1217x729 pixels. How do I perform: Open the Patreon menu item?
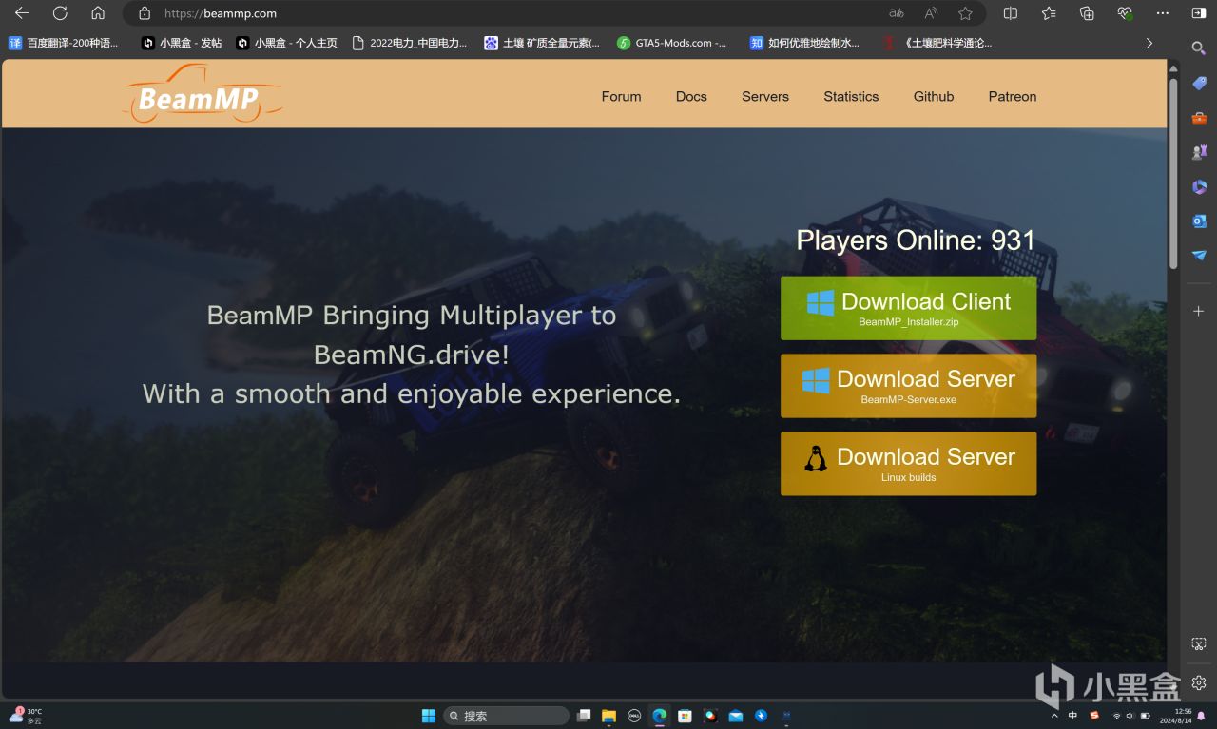1013,96
